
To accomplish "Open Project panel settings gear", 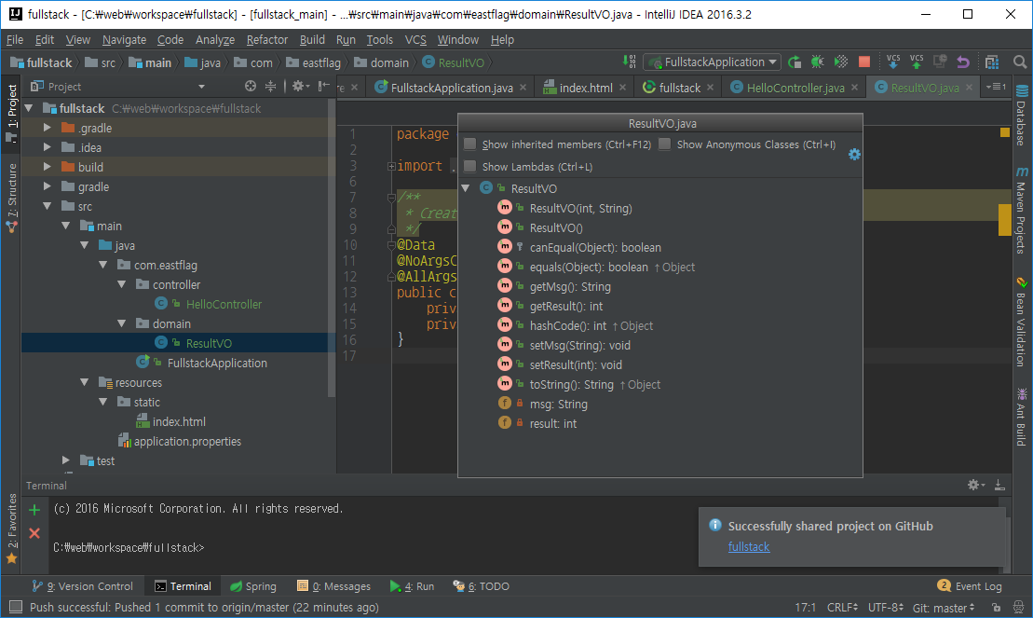I will (x=300, y=87).
